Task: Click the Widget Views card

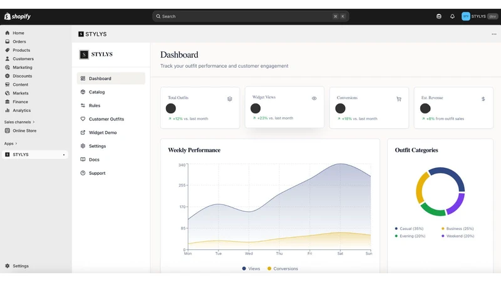Action: pyautogui.click(x=284, y=107)
